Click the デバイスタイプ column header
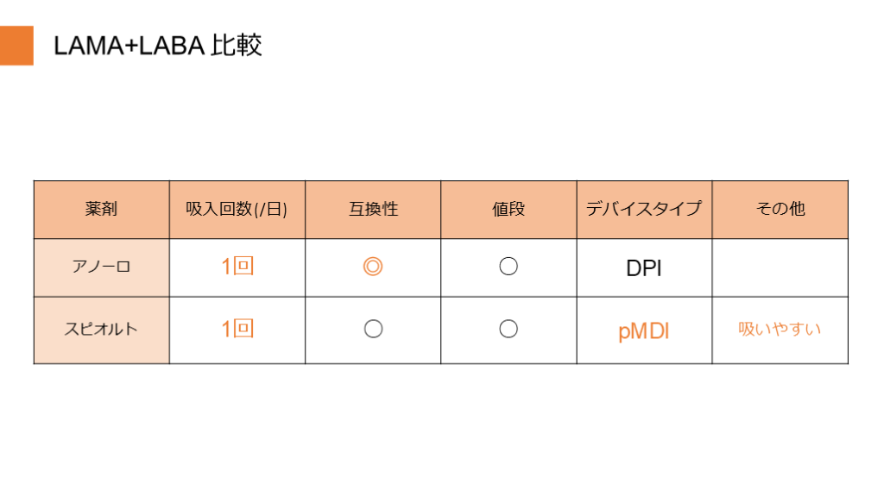The image size is (884, 497). click(644, 209)
